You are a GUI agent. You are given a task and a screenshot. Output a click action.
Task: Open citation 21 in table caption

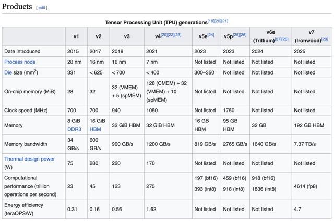[x=224, y=20]
